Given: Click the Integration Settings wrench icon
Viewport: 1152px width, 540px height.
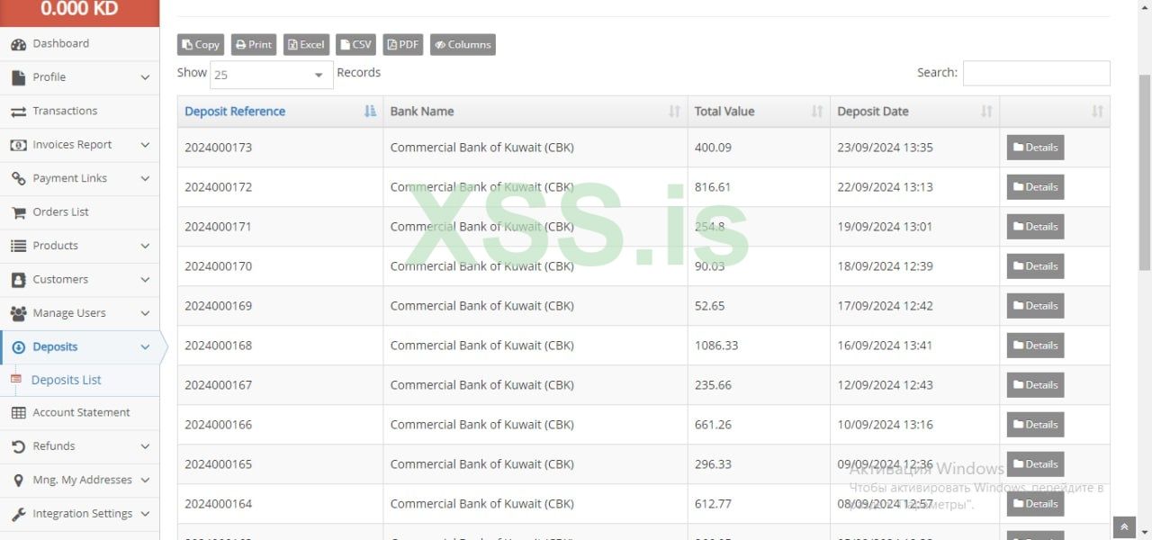Looking at the screenshot, I should coord(18,514).
